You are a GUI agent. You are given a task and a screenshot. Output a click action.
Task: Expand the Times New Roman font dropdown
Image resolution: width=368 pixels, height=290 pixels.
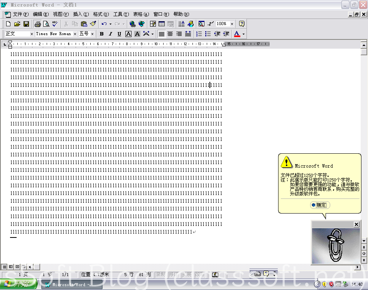pyautogui.click(x=75, y=34)
